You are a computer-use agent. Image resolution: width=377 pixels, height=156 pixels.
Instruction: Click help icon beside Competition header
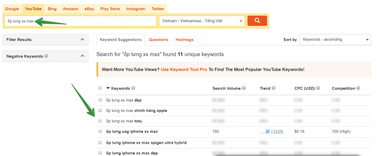(x=358, y=88)
